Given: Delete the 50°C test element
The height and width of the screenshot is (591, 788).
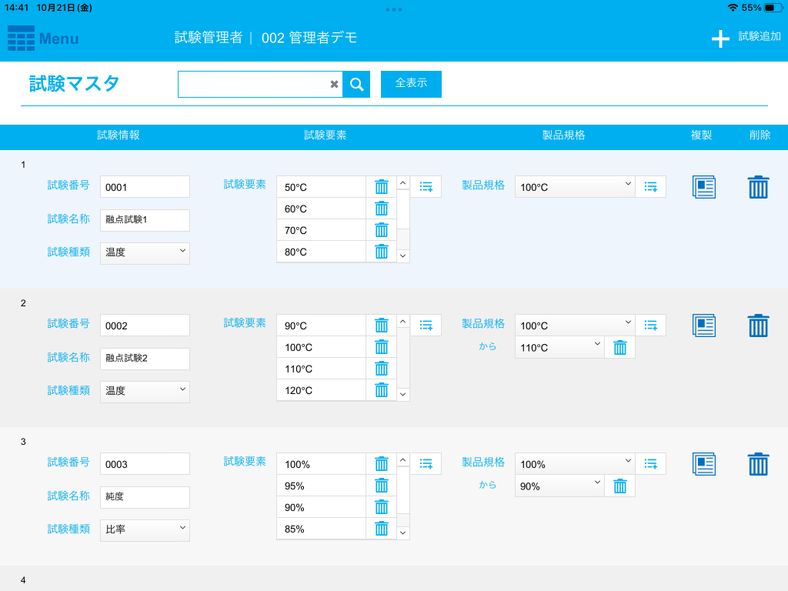Looking at the screenshot, I should click(381, 187).
